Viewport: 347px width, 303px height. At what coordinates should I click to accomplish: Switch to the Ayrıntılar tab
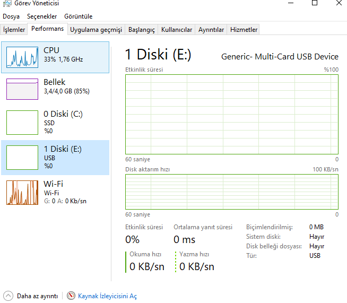[x=211, y=30]
